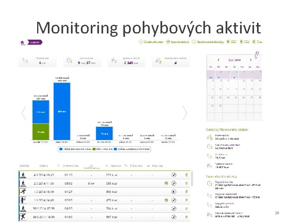Screen dimensions: 297x223
Task: Click the blue 70 min Thursday bar
Action: [x=104, y=133]
